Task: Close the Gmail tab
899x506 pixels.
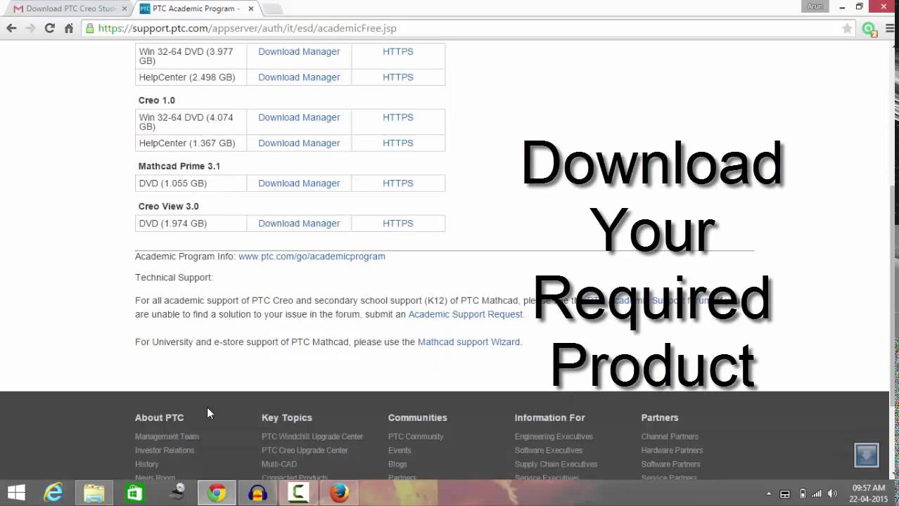Action: [x=125, y=8]
